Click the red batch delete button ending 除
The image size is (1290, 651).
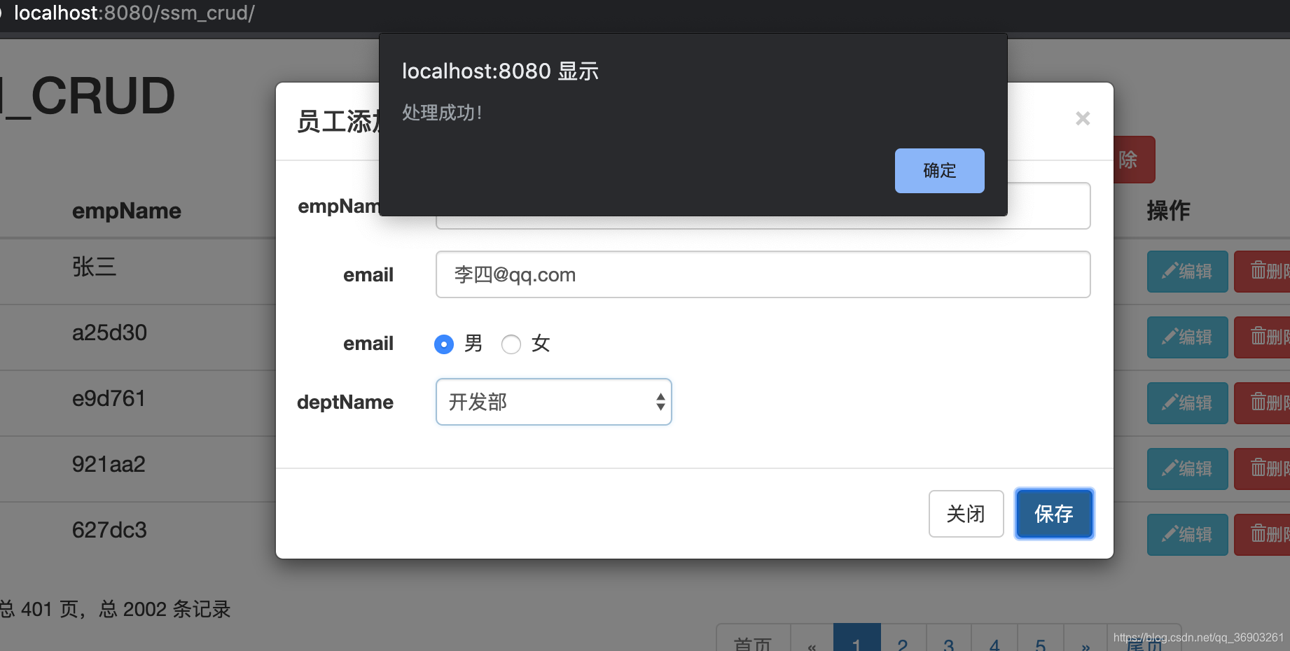1134,160
